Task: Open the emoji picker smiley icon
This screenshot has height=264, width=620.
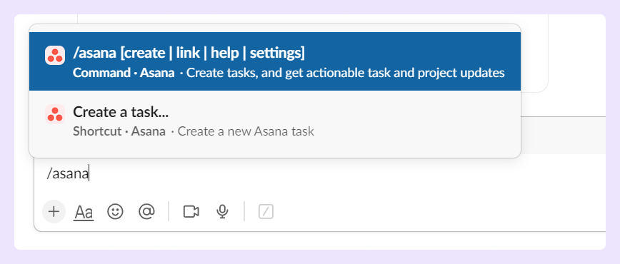Action: click(115, 212)
